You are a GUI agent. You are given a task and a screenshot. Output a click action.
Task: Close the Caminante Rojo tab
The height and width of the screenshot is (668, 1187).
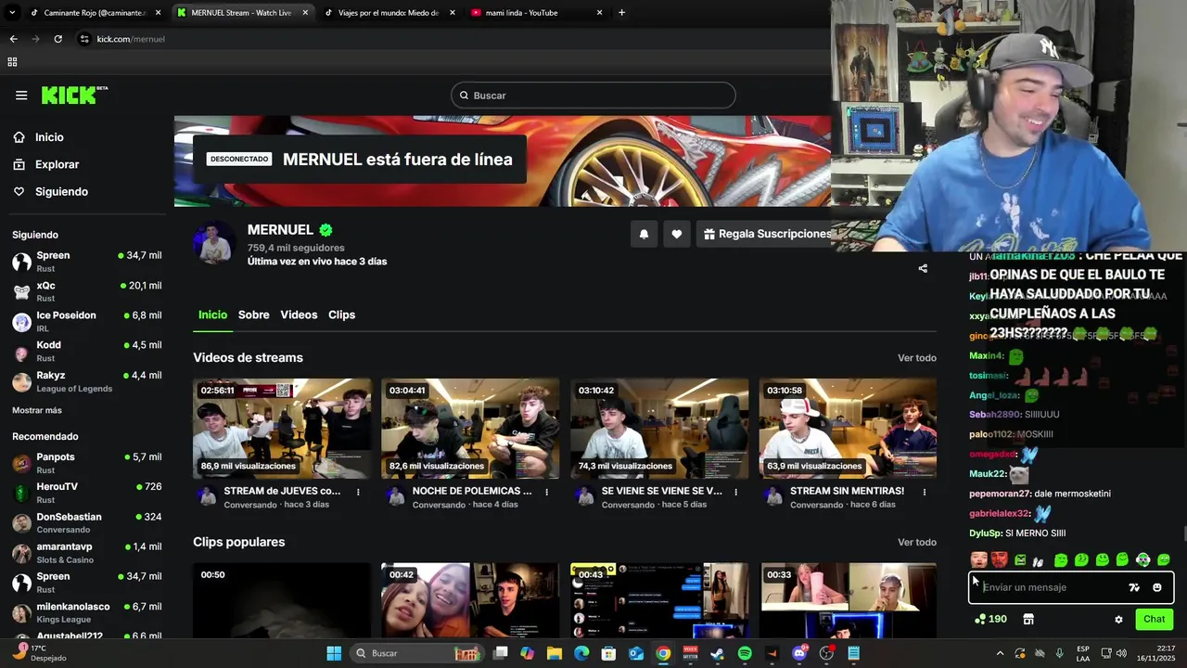[x=158, y=13]
